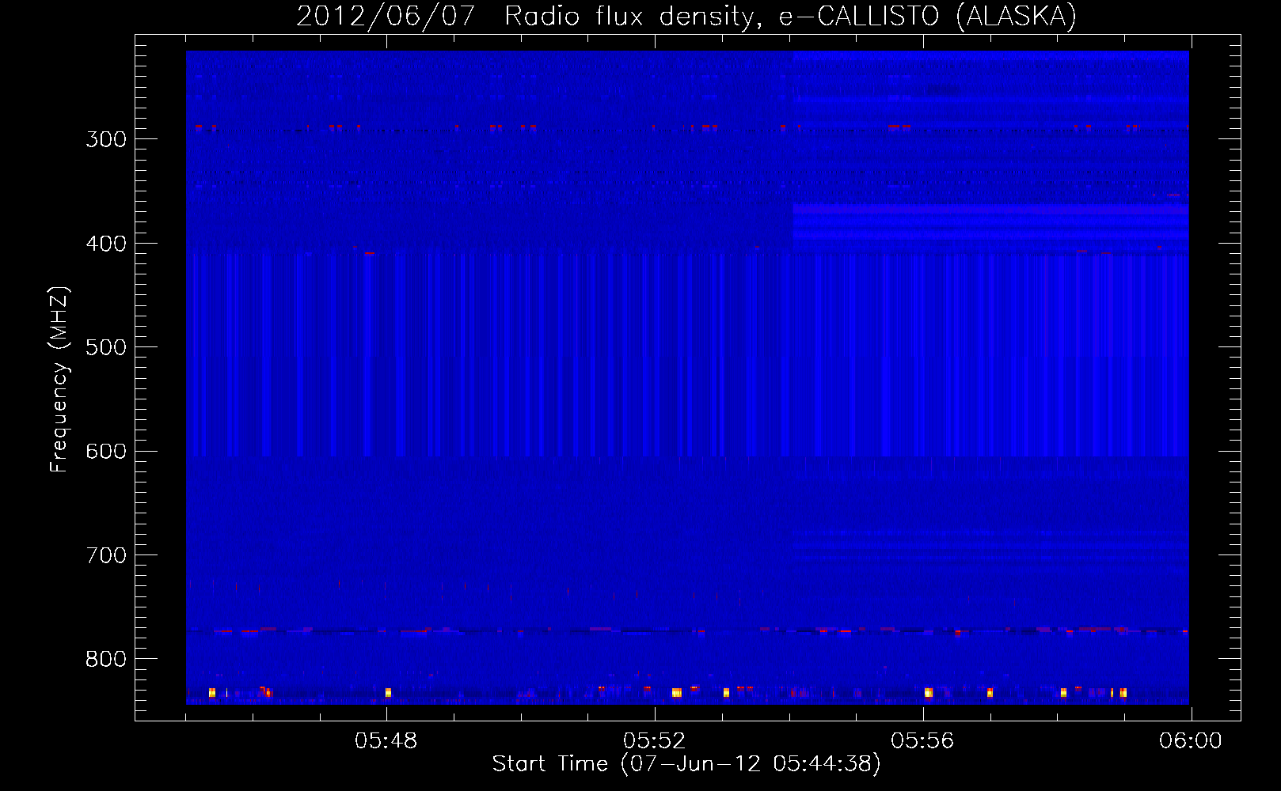This screenshot has height=791, width=1281.
Task: Click the 700 frequency tick label
Action: point(106,555)
